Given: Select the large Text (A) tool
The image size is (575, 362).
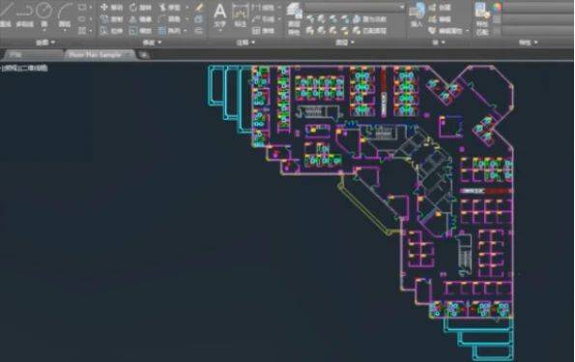Looking at the screenshot, I should click(x=219, y=15).
